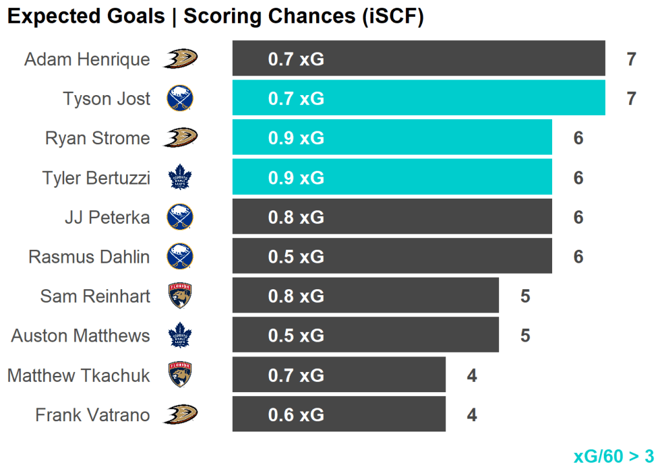Click Tyler Bertuzzi's teal 0.9 xG bar

[x=392, y=177]
